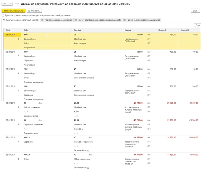Click row number 4 cell
This screenshot has width=201, height=171.
click(x=18, y=91)
